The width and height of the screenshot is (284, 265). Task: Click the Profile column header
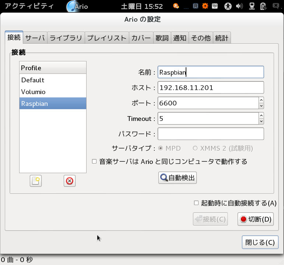(53, 68)
